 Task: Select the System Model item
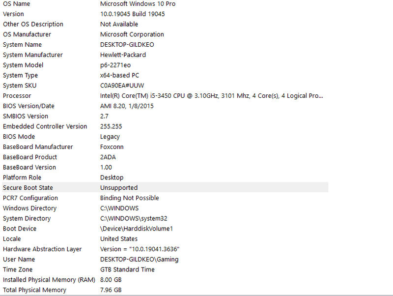coord(23,65)
